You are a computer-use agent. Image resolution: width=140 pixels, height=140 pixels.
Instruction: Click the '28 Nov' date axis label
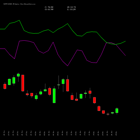pyautogui.click(x=31, y=133)
